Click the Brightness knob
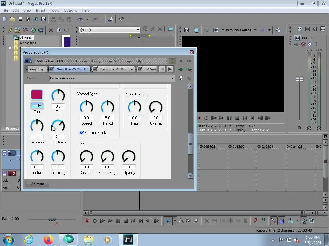The height and width of the screenshot is (246, 329). (58, 126)
